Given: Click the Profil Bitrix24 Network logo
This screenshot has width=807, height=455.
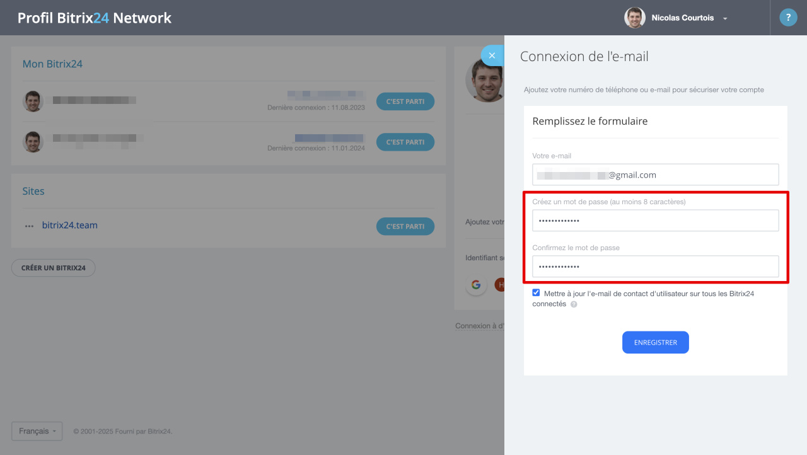Looking at the screenshot, I should click(95, 18).
